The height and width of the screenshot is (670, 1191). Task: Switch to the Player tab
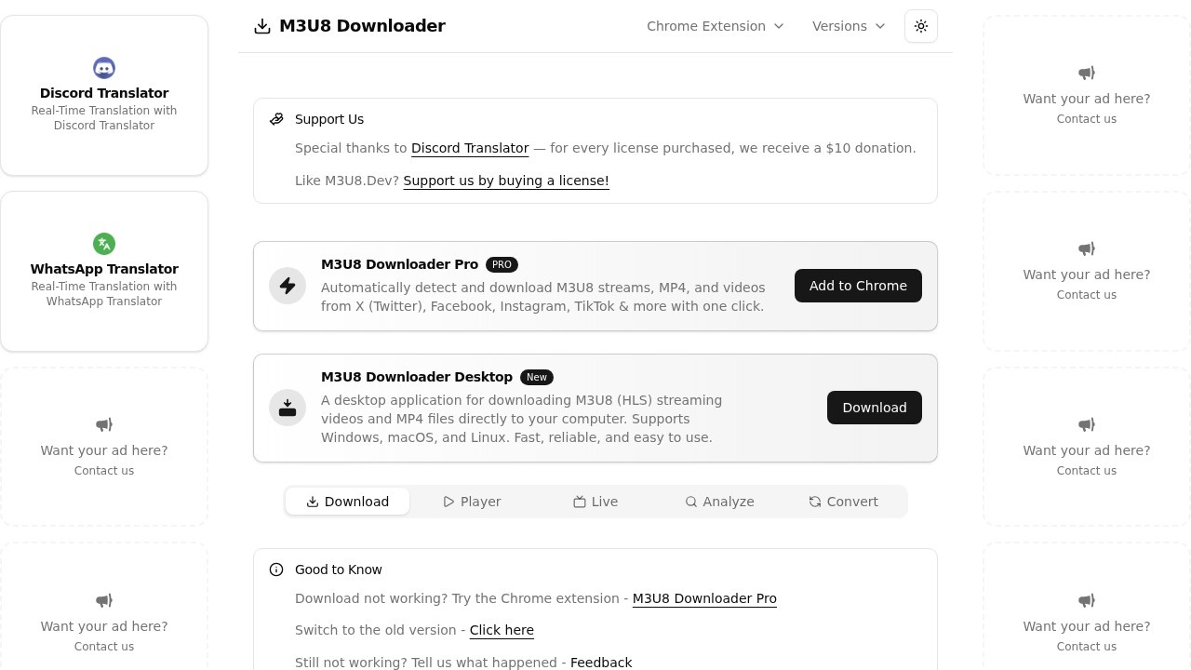(472, 502)
